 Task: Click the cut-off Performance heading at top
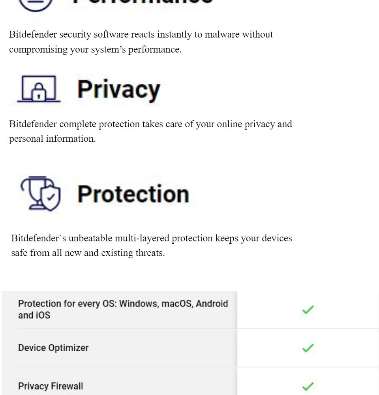(x=142, y=2)
